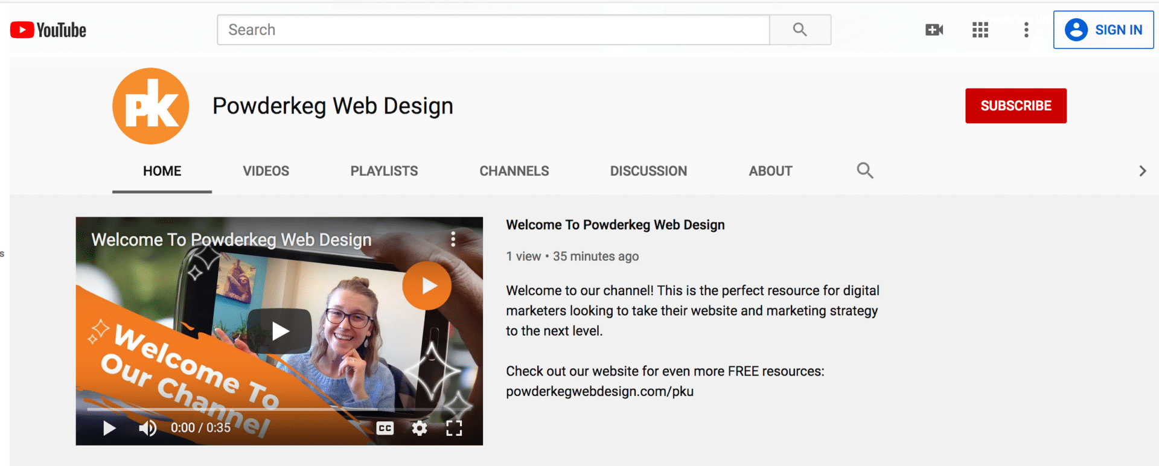Select the HOME tab
The width and height of the screenshot is (1159, 466).
tap(162, 171)
